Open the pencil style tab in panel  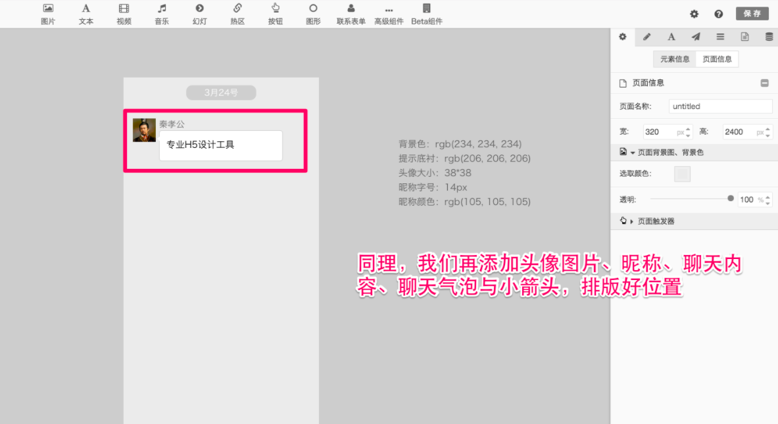[x=647, y=37]
